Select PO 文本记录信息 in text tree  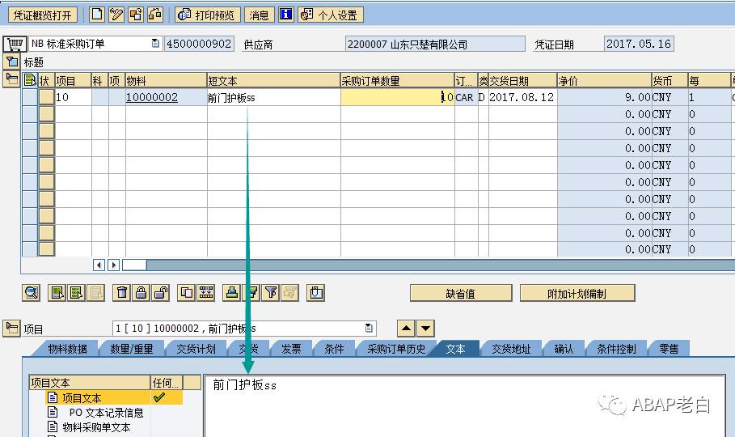point(106,413)
